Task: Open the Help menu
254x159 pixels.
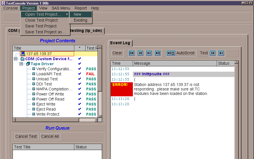Action: [95, 8]
